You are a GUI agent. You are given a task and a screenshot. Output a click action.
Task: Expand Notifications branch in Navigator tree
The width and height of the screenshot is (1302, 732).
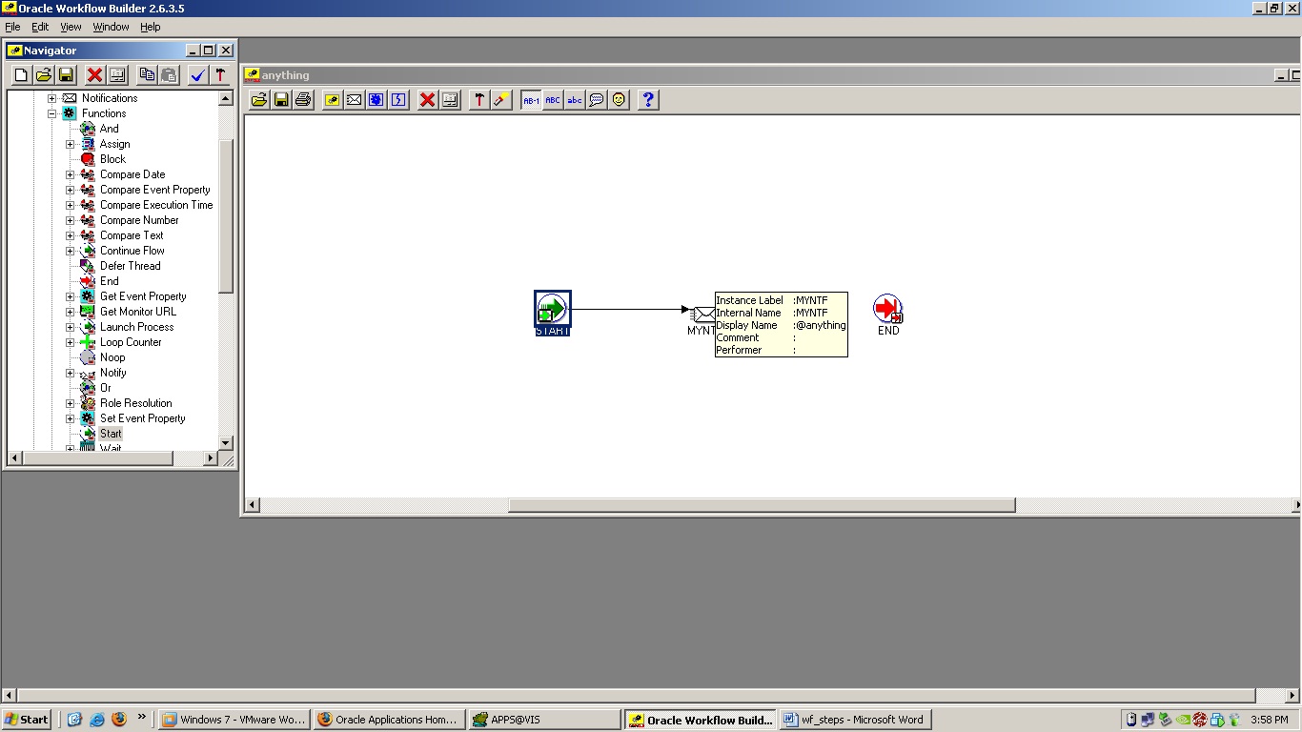coord(52,98)
